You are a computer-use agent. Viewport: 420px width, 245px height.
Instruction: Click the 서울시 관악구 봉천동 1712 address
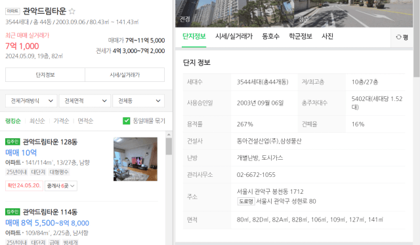tap(270, 191)
